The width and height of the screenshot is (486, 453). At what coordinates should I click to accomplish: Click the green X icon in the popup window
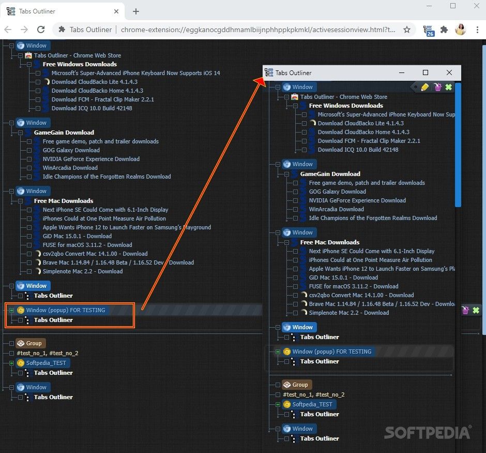(x=448, y=87)
